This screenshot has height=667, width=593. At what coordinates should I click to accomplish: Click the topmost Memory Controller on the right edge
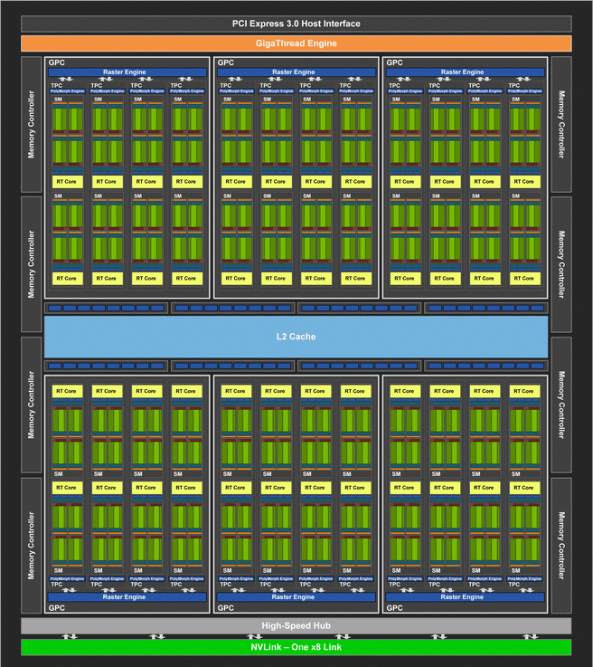pos(561,124)
